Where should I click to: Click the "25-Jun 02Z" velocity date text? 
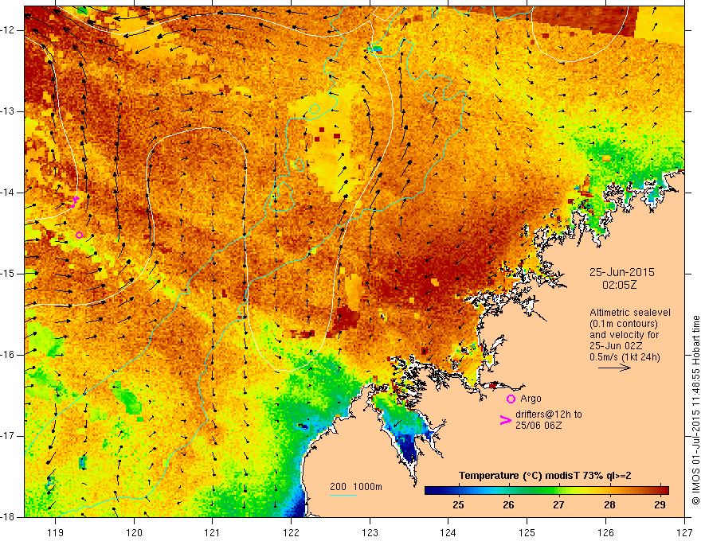[615, 346]
